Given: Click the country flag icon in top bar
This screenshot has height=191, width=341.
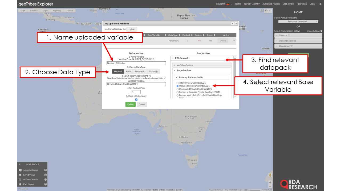Looking at the screenshot, I should tap(228, 4).
